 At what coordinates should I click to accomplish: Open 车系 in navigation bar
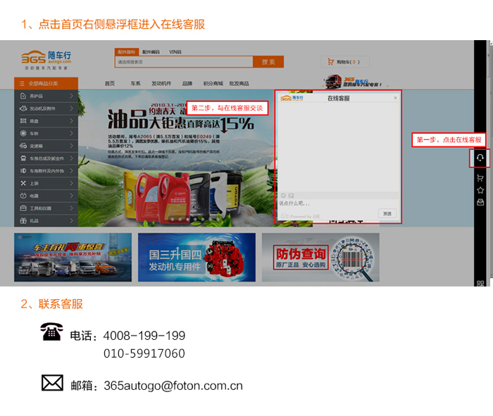pyautogui.click(x=135, y=84)
